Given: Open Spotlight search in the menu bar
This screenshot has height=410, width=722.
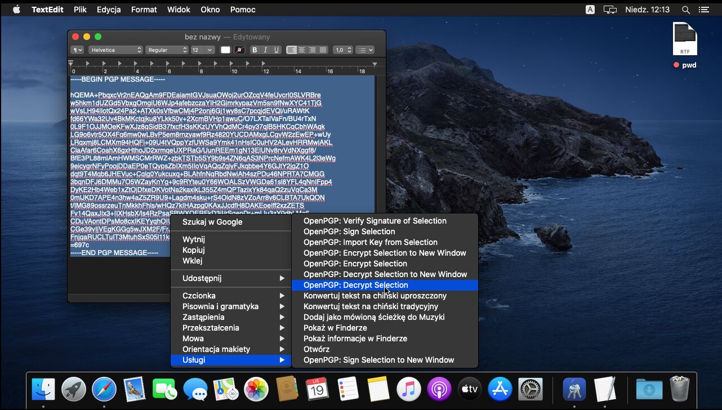Looking at the screenshot, I should coord(685,10).
